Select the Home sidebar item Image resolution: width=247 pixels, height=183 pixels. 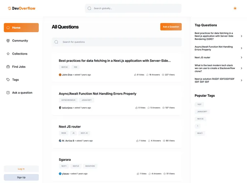21,28
